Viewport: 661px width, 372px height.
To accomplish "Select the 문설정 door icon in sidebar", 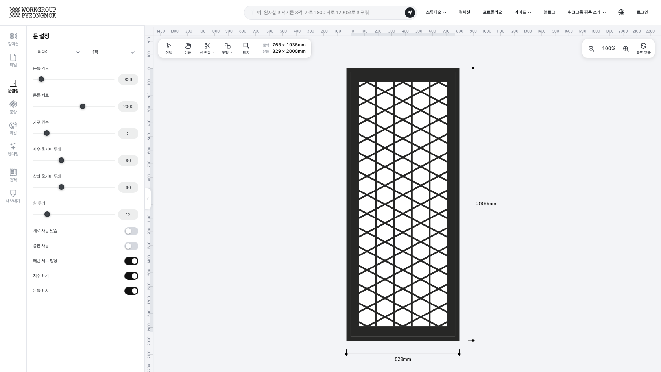I will click(13, 86).
